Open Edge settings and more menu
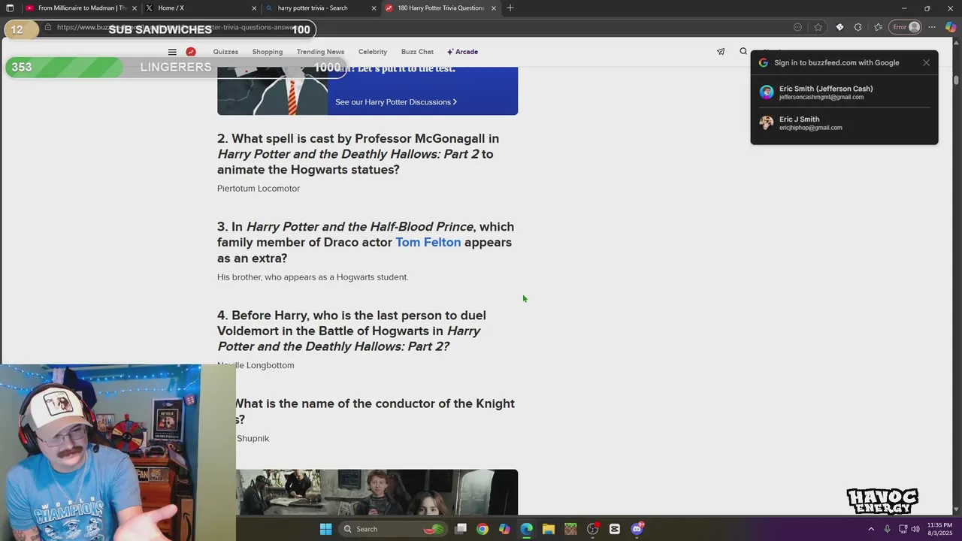 [x=932, y=27]
